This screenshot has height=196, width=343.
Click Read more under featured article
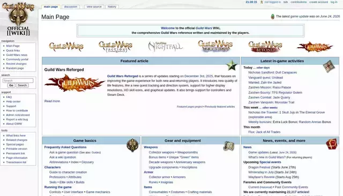point(53,101)
